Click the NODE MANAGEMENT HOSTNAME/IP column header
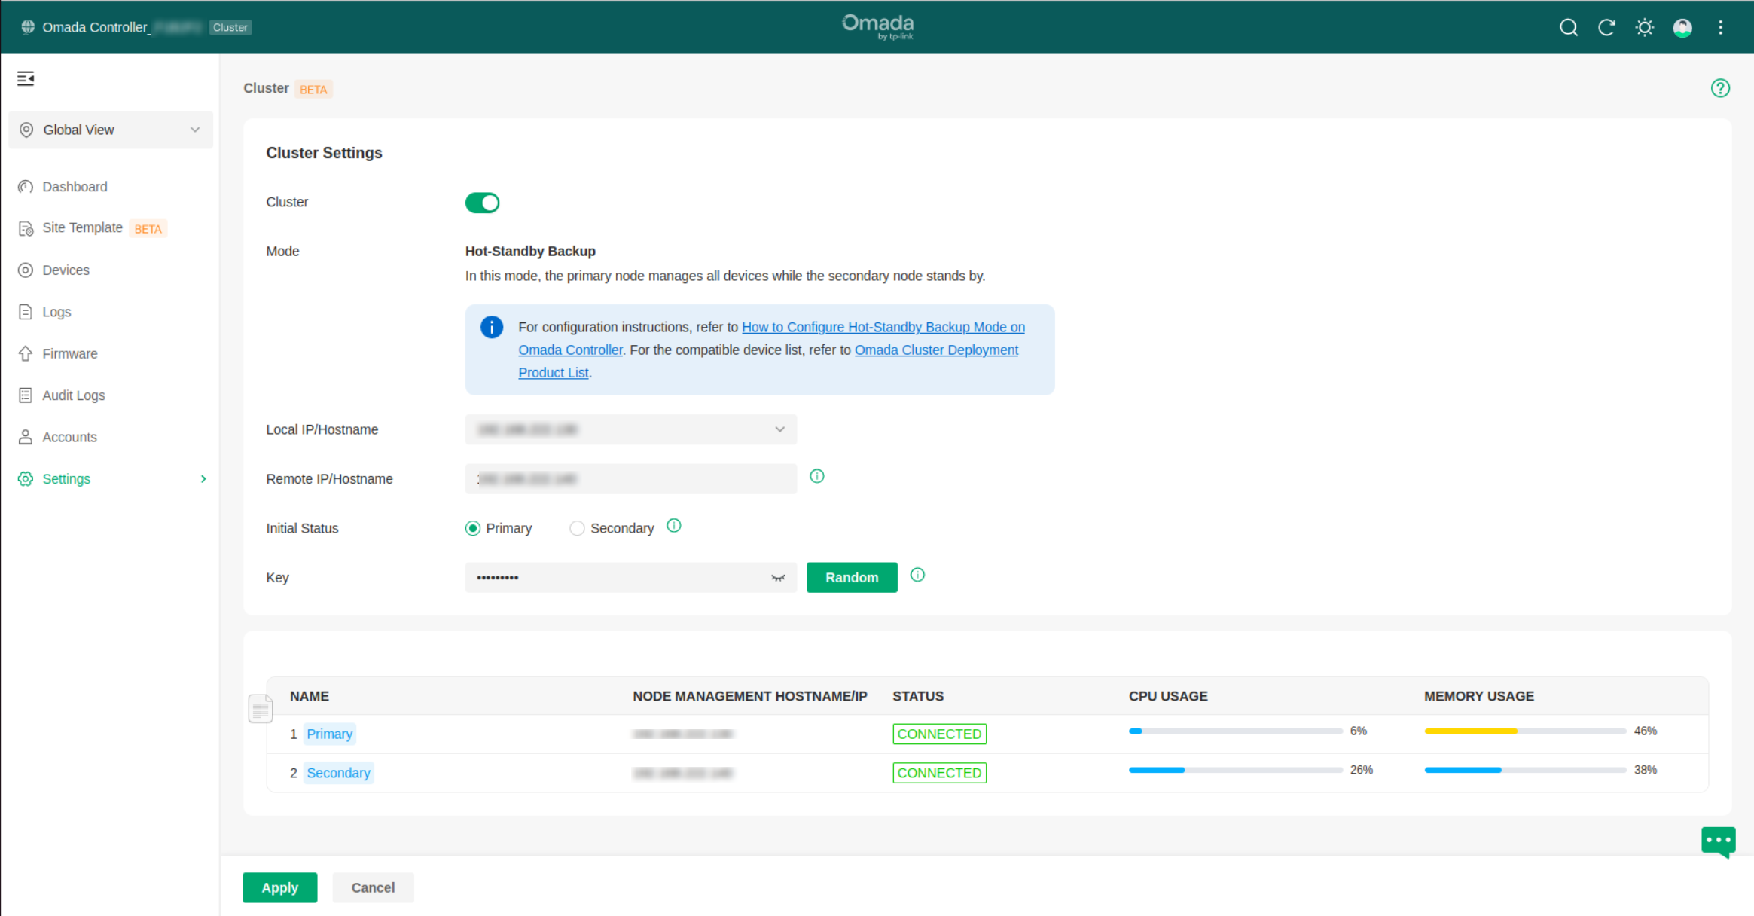Screen dimensions: 1754x916 coord(750,697)
